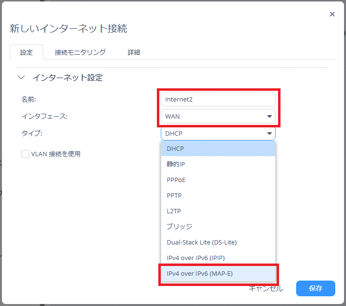The height and width of the screenshot is (306, 346).
Task: Click the タイプ dropdown arrow icon
Action: tap(269, 133)
